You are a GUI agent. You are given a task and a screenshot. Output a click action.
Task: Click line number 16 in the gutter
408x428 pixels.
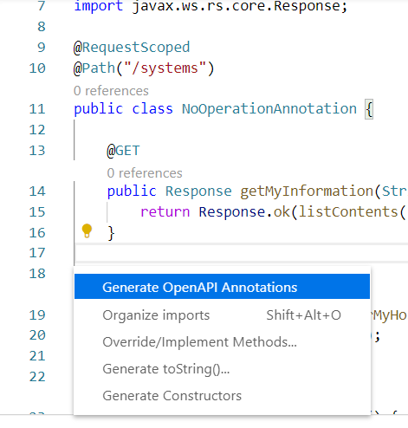pos(37,233)
